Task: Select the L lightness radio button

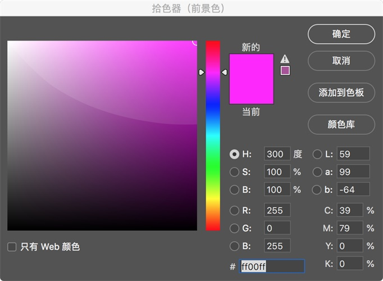Action: (x=317, y=154)
